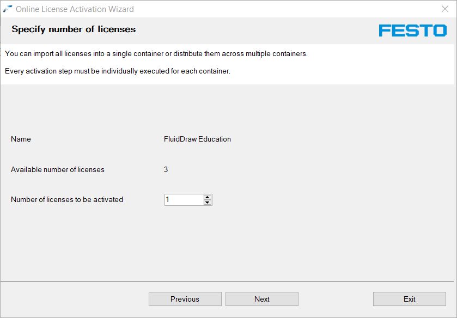This screenshot has width=457, height=318.
Task: Click the "You can import all licenses" sentence
Action: [x=156, y=53]
